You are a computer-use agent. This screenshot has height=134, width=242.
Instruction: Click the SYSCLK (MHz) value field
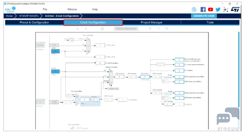[120, 77]
